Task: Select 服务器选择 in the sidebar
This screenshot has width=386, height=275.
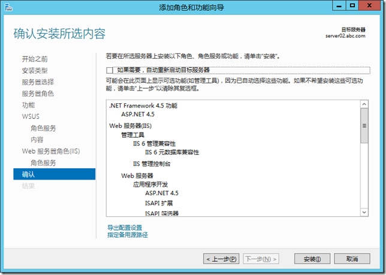Action: pyautogui.click(x=38, y=82)
